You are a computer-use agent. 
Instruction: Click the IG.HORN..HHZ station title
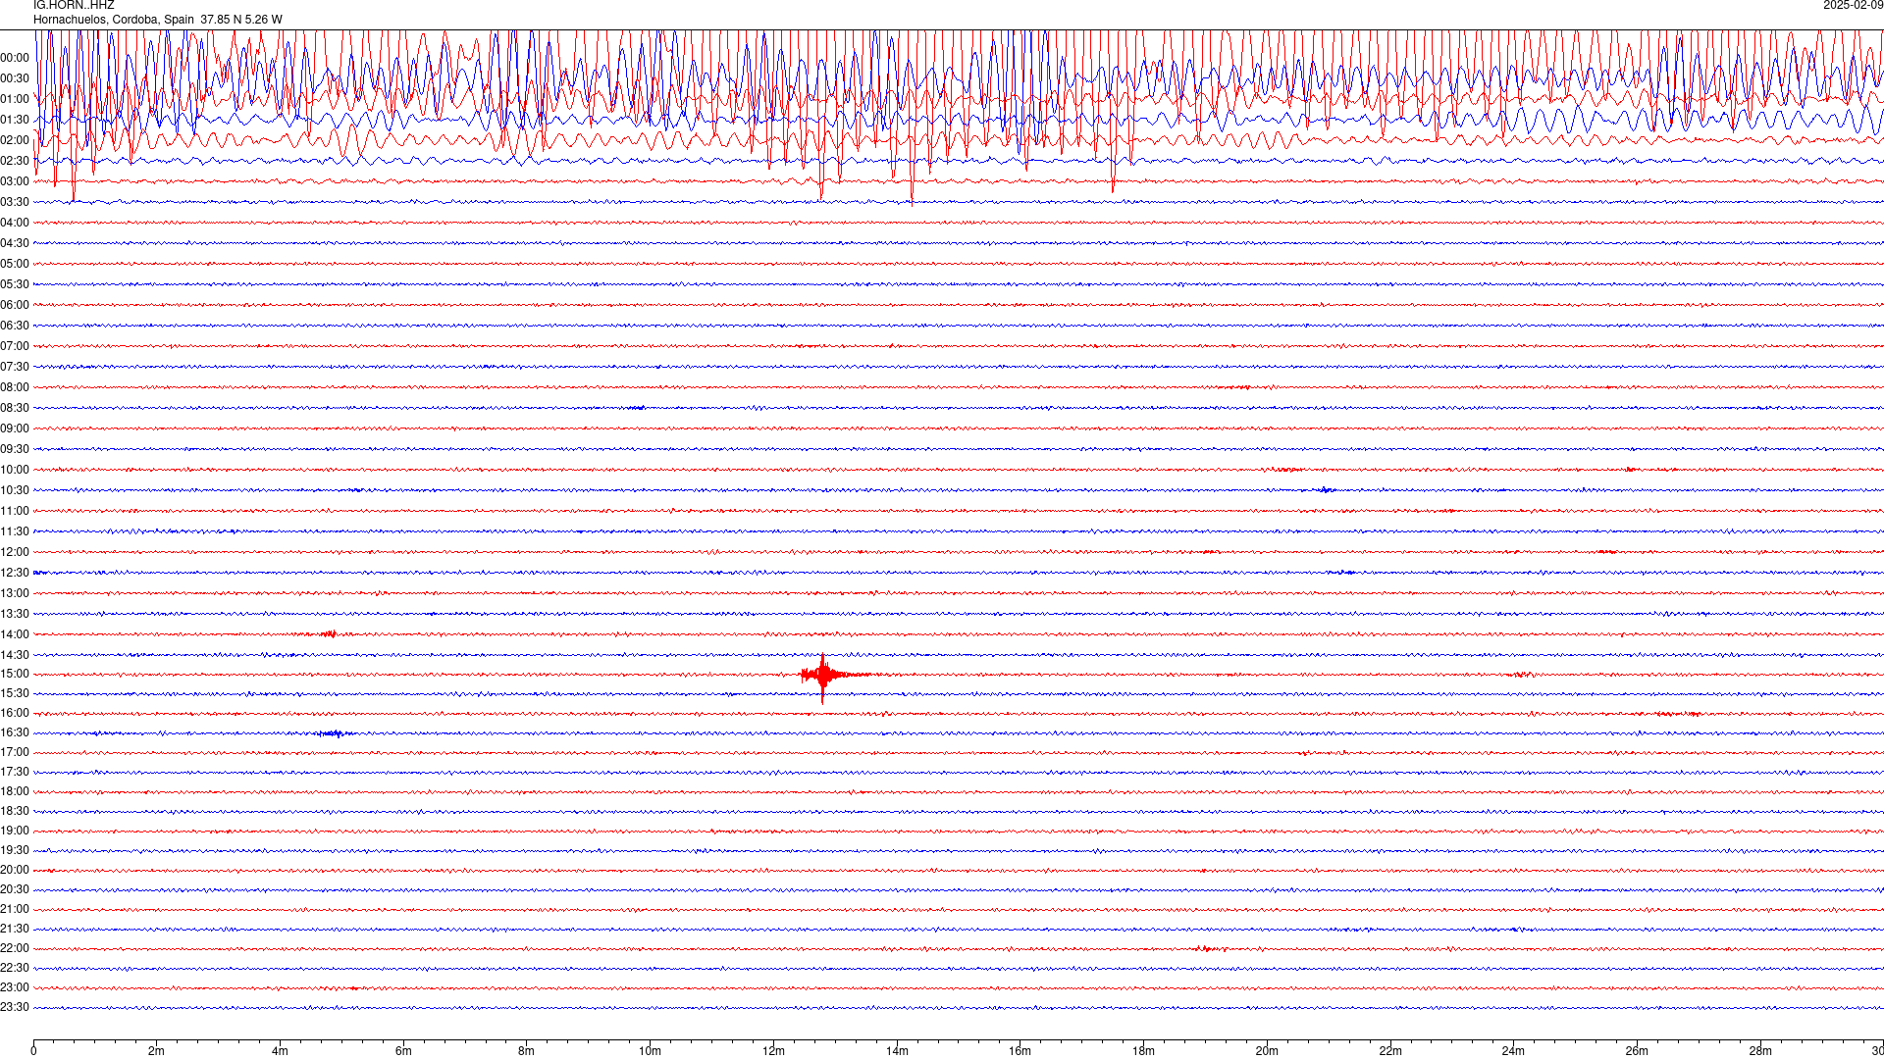74,5
